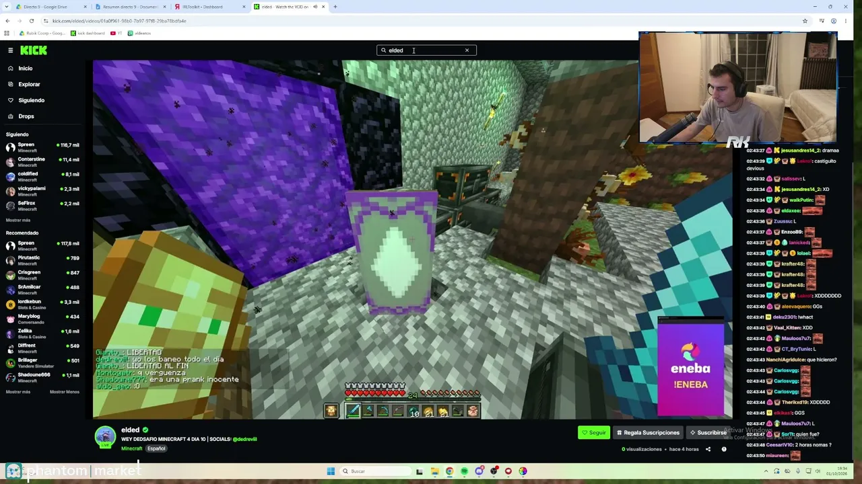Click the Minecraft category tag

[132, 448]
